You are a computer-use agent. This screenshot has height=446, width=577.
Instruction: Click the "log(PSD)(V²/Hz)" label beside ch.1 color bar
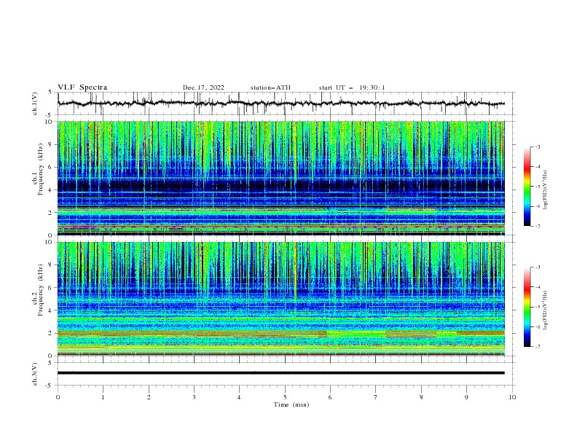pos(546,190)
